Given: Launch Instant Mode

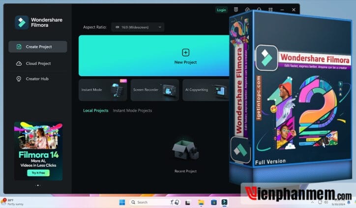Looking at the screenshot, I should 103,90.
